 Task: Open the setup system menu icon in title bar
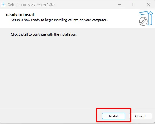click(x=3, y=4)
